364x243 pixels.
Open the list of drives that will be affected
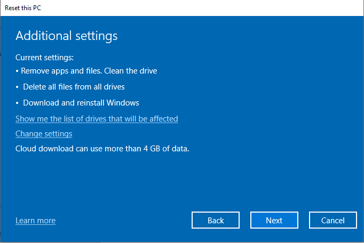coord(97,119)
